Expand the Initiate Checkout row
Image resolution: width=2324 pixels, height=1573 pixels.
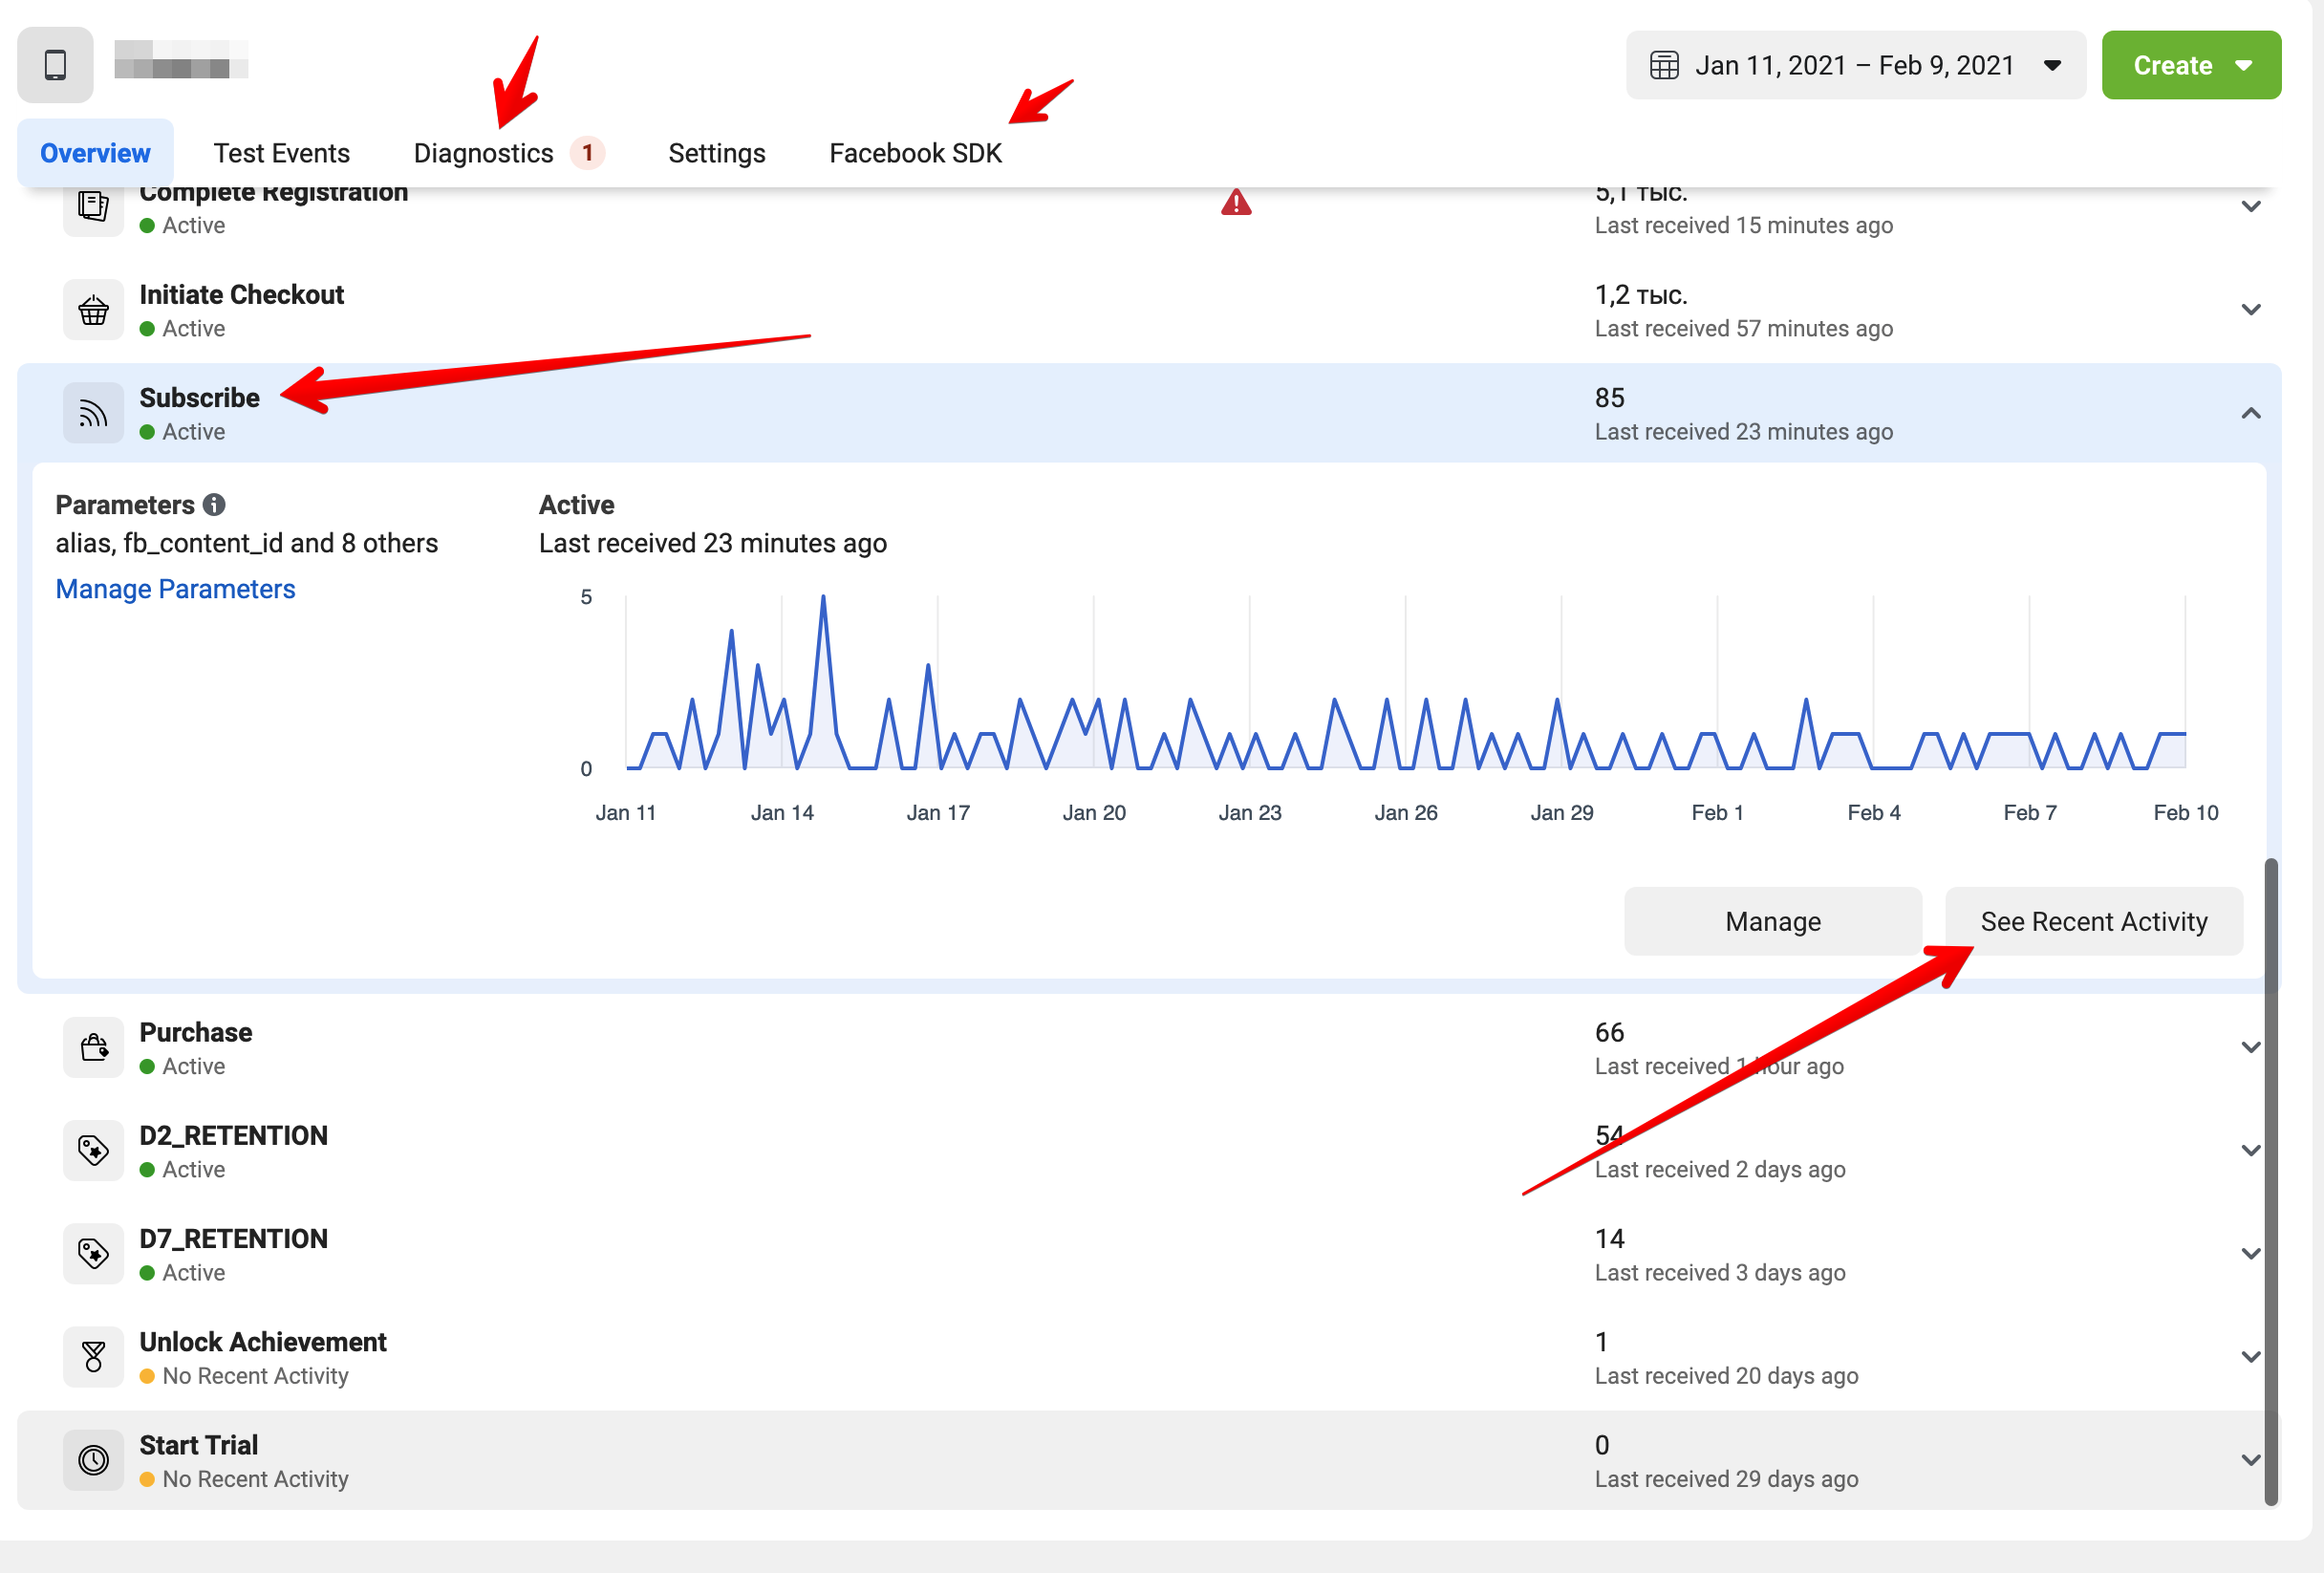point(2250,310)
